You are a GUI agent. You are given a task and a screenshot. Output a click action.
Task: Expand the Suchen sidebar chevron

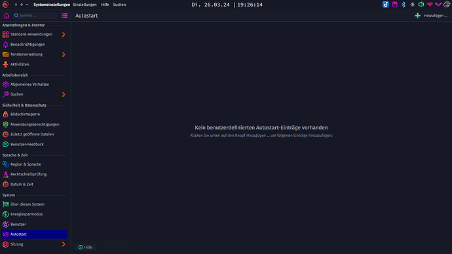[x=64, y=94]
